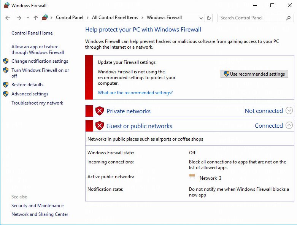Click Windows Firewall state Off value
The width and height of the screenshot is (297, 225).
pyautogui.click(x=192, y=152)
